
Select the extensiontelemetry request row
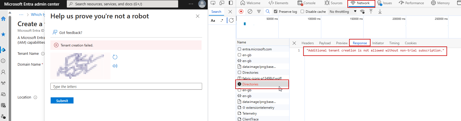[263, 108]
